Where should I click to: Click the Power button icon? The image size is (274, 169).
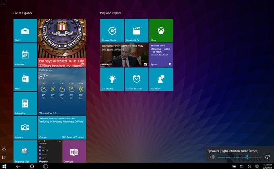tap(4, 149)
